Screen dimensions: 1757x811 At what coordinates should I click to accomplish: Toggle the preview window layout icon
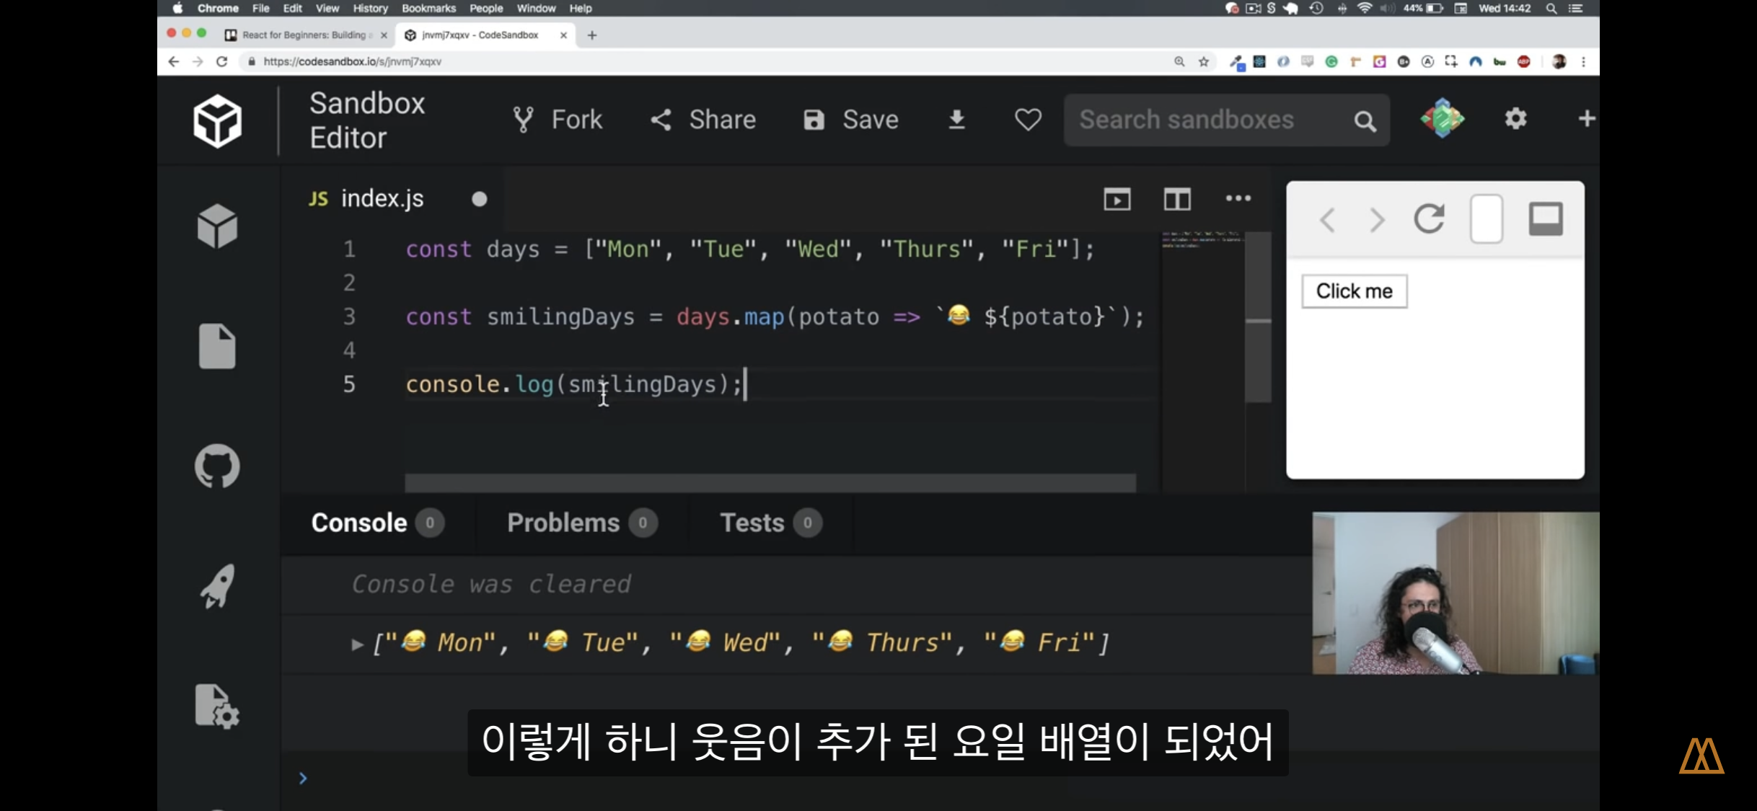click(x=1546, y=219)
